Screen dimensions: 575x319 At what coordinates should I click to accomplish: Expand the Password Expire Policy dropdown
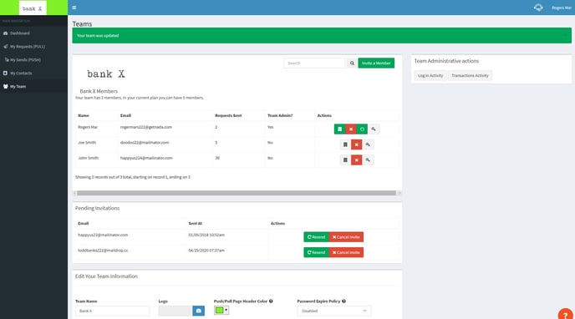click(333, 311)
